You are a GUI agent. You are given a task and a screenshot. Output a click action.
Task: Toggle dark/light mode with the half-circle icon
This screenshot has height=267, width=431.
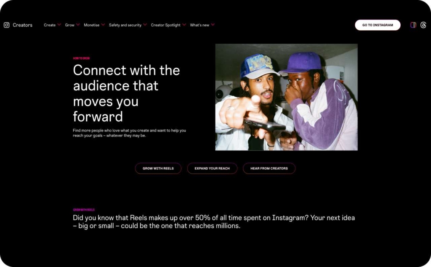coord(414,25)
